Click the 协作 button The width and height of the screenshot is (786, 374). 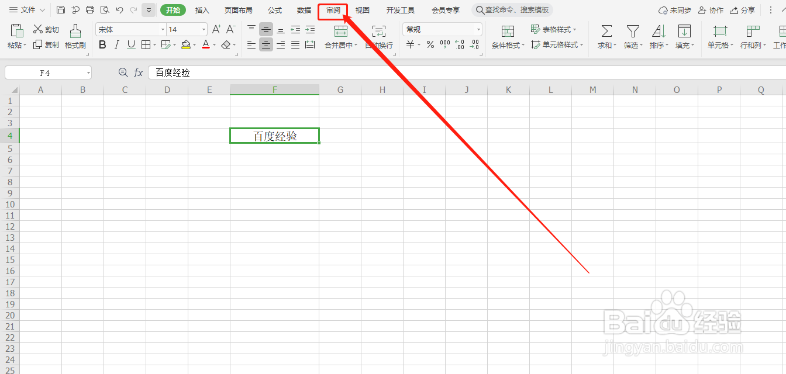[711, 10]
